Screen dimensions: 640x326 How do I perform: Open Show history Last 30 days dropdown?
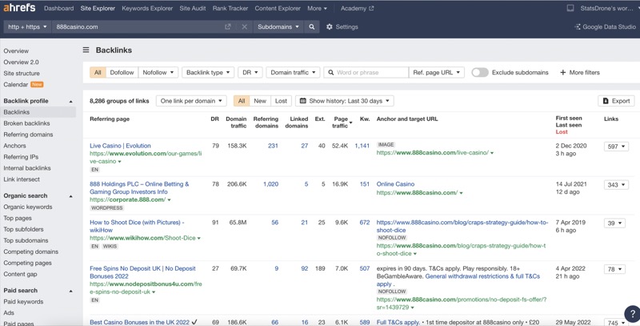(345, 101)
